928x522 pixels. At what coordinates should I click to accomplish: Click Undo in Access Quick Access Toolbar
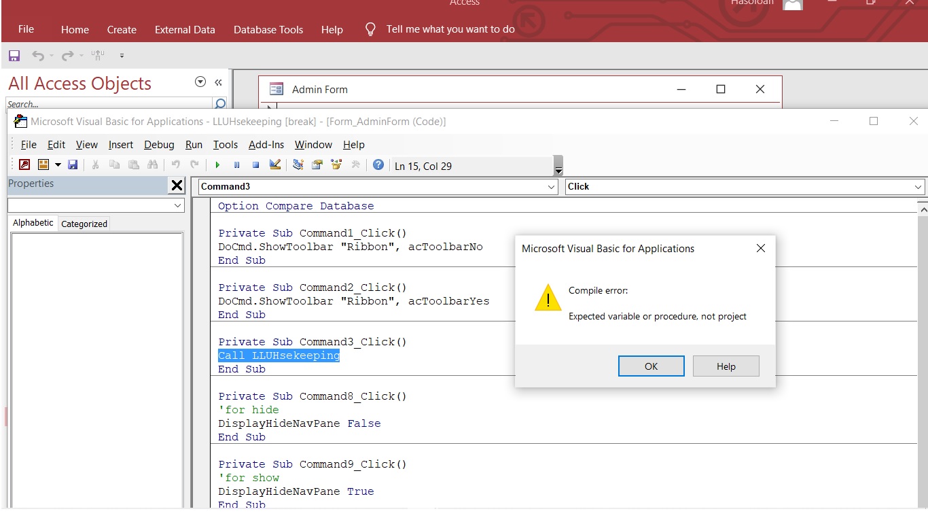point(38,56)
